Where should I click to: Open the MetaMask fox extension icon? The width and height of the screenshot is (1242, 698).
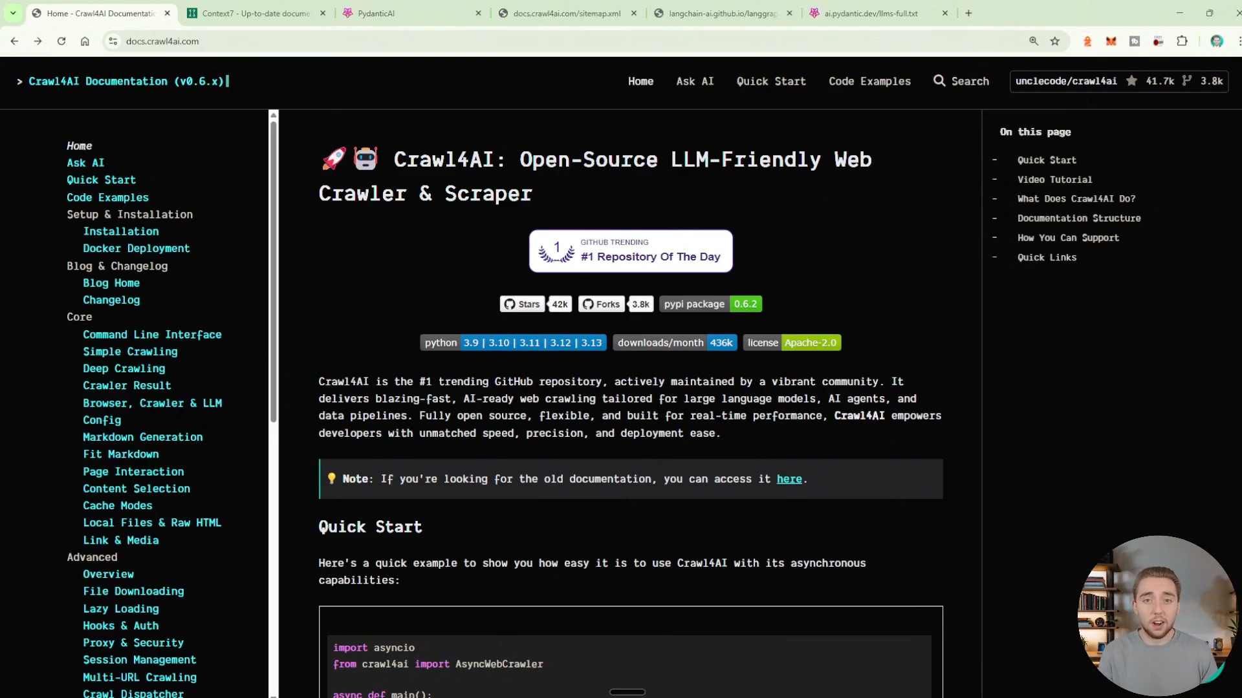(x=1111, y=41)
